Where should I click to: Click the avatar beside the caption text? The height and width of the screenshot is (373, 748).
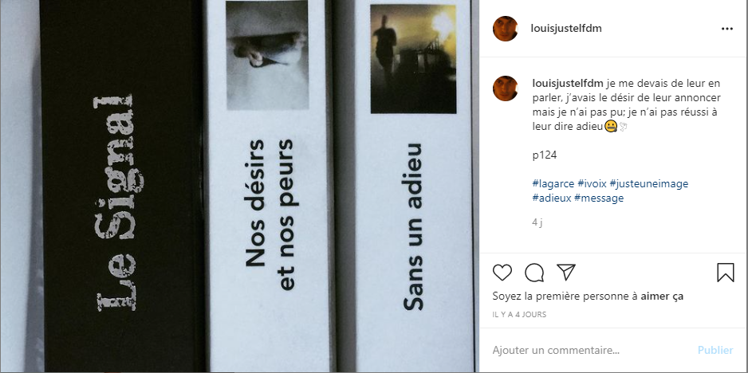click(x=506, y=88)
